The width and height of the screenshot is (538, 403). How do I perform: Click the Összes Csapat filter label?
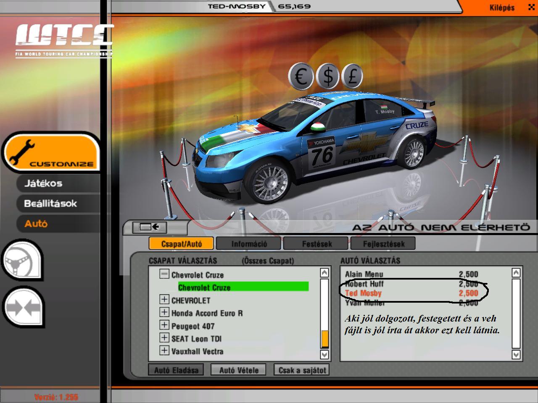pyautogui.click(x=268, y=261)
